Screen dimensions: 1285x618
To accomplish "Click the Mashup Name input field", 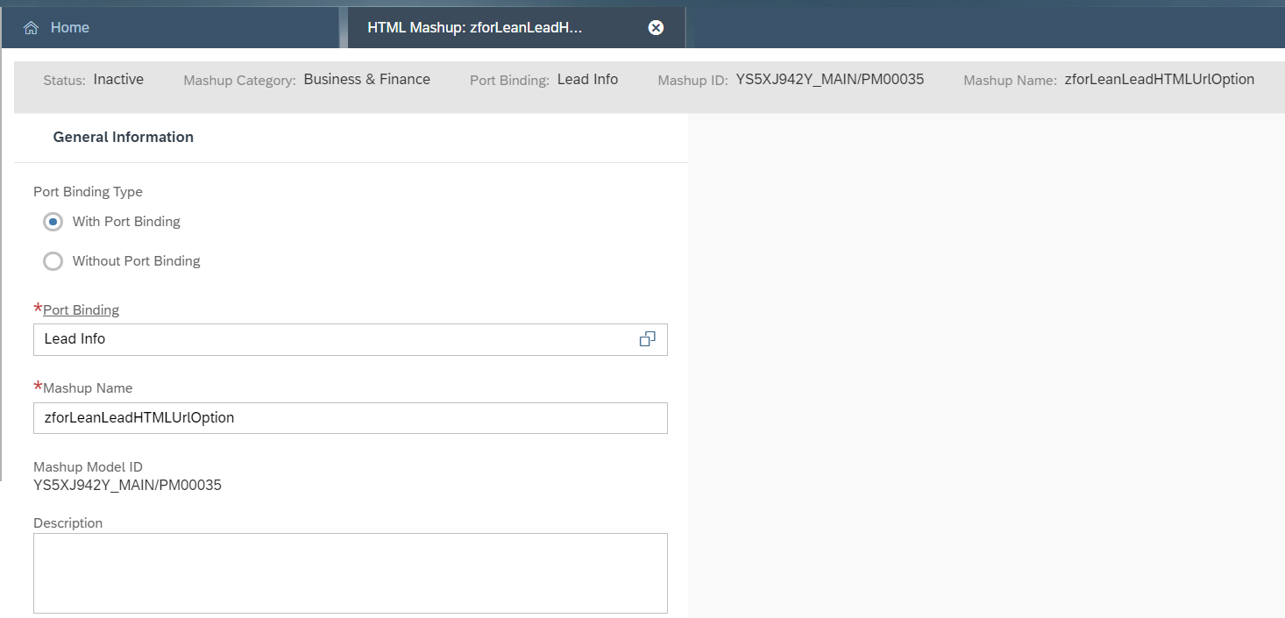I will point(351,418).
